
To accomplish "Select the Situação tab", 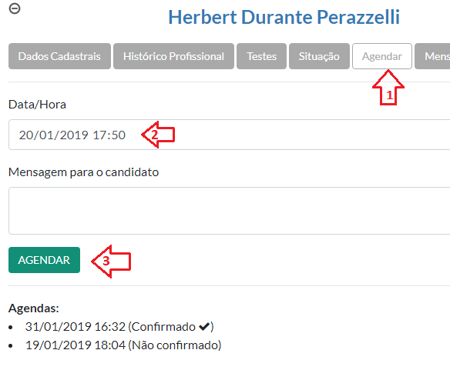I will pyautogui.click(x=319, y=56).
